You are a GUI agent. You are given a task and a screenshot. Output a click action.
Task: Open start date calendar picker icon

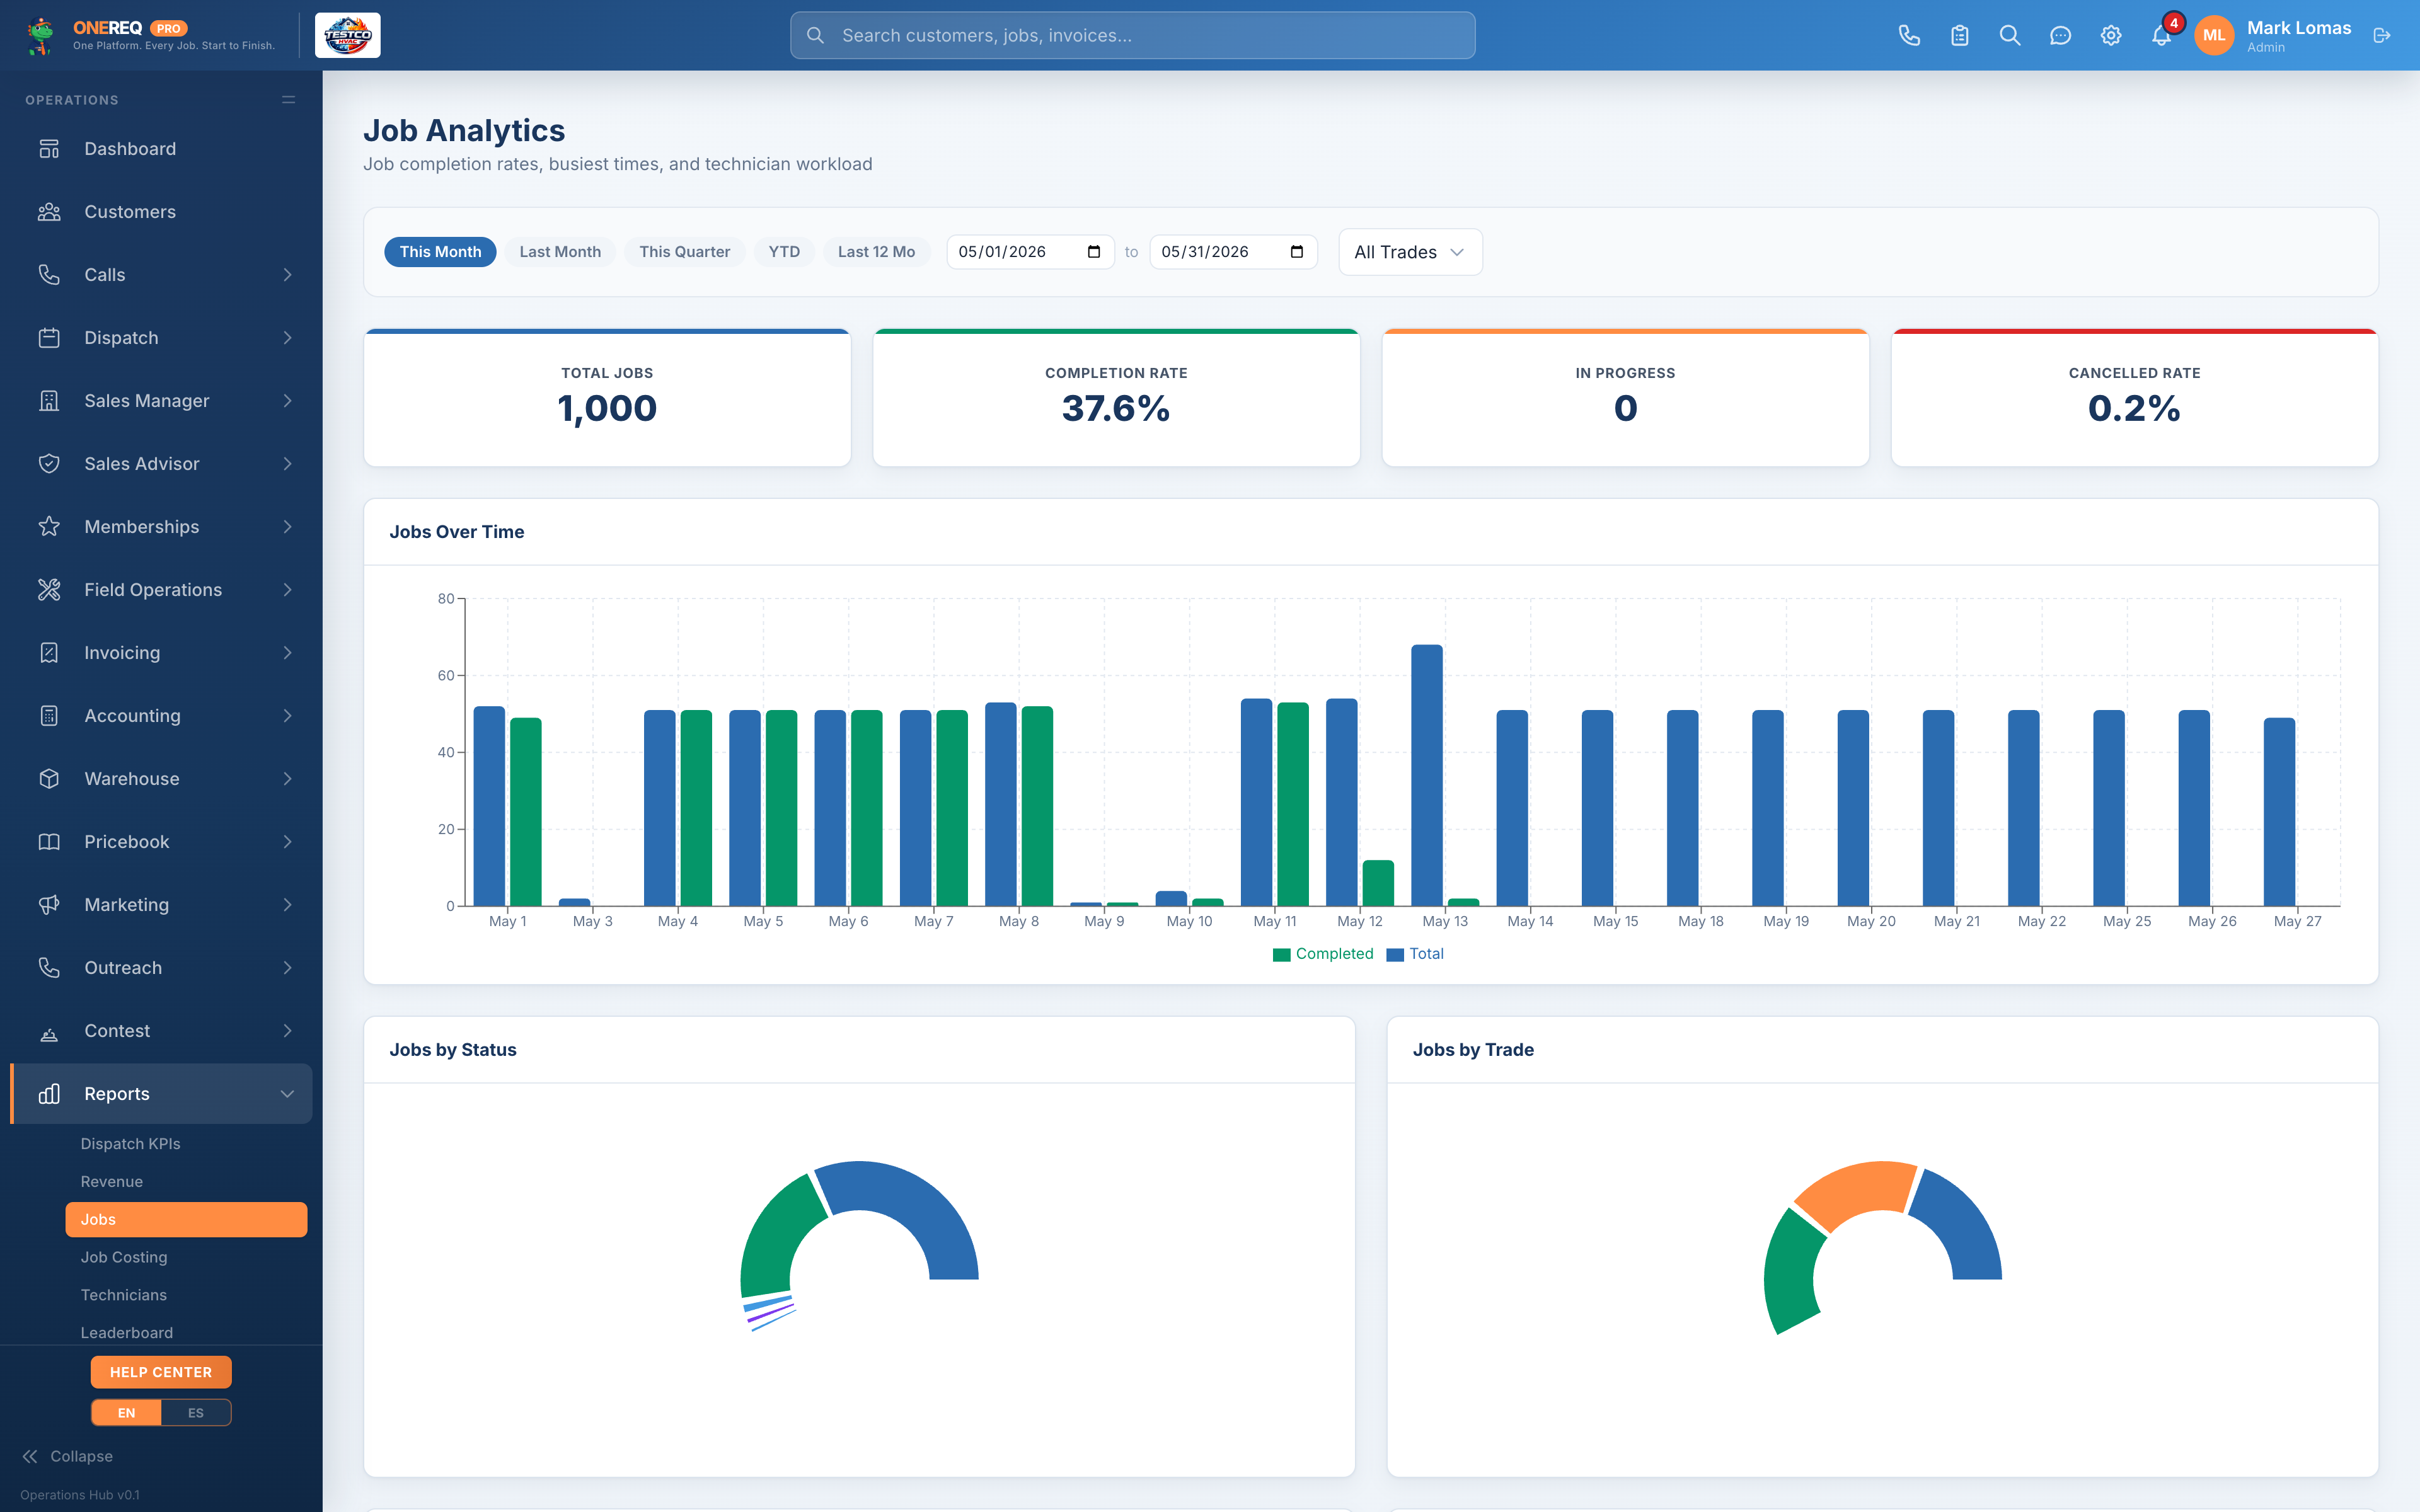tap(1094, 252)
